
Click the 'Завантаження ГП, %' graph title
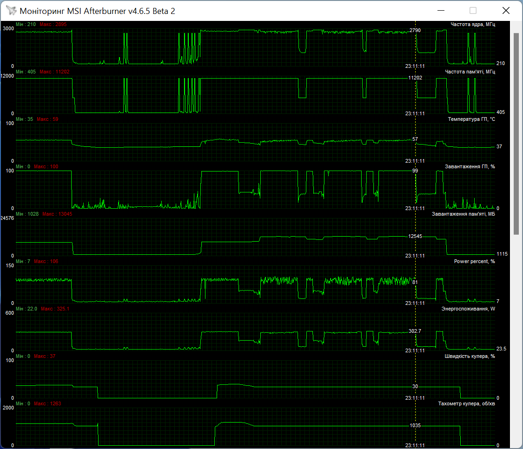click(470, 166)
